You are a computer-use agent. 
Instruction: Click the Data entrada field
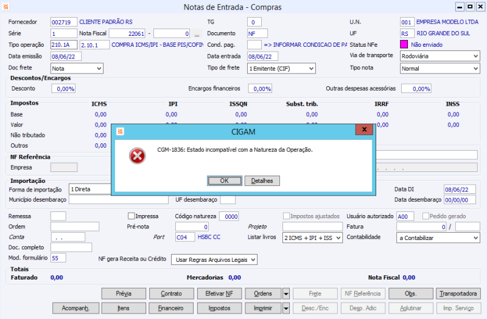[x=263, y=57]
